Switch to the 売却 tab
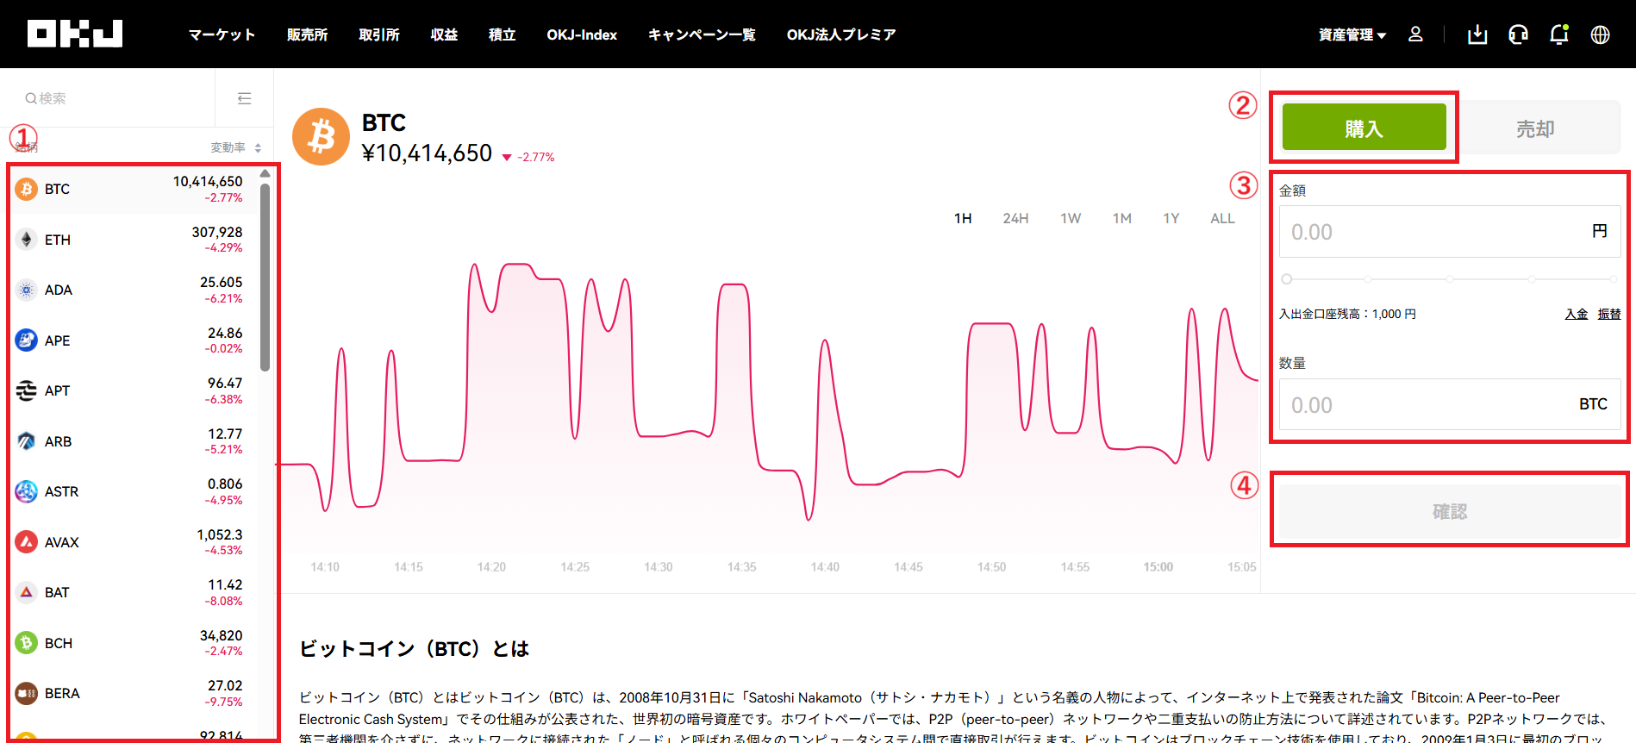This screenshot has height=743, width=1636. pyautogui.click(x=1535, y=128)
